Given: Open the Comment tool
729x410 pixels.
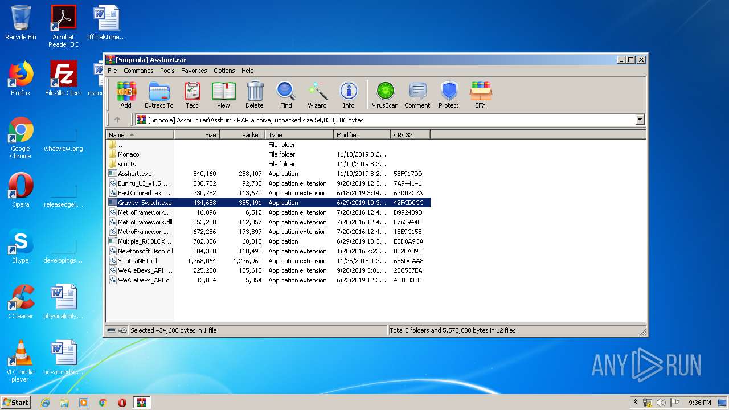Looking at the screenshot, I should 417,95.
